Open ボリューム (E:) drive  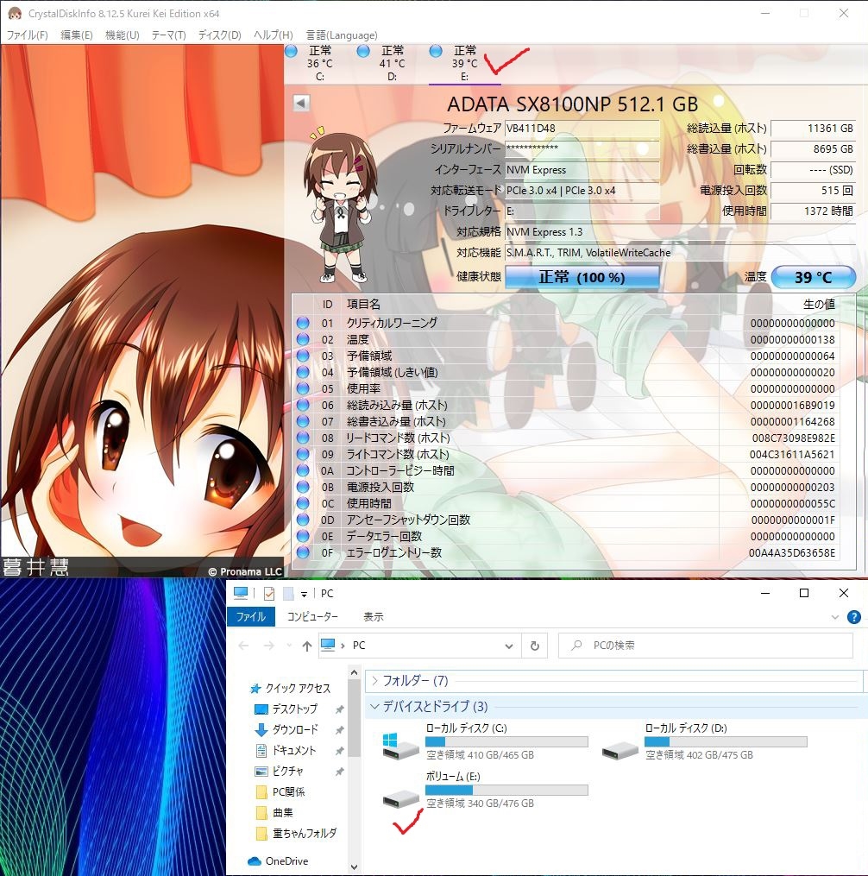pos(484,790)
